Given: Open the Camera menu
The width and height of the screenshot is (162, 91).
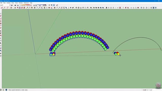Looking at the screenshot, I should 9,3.
